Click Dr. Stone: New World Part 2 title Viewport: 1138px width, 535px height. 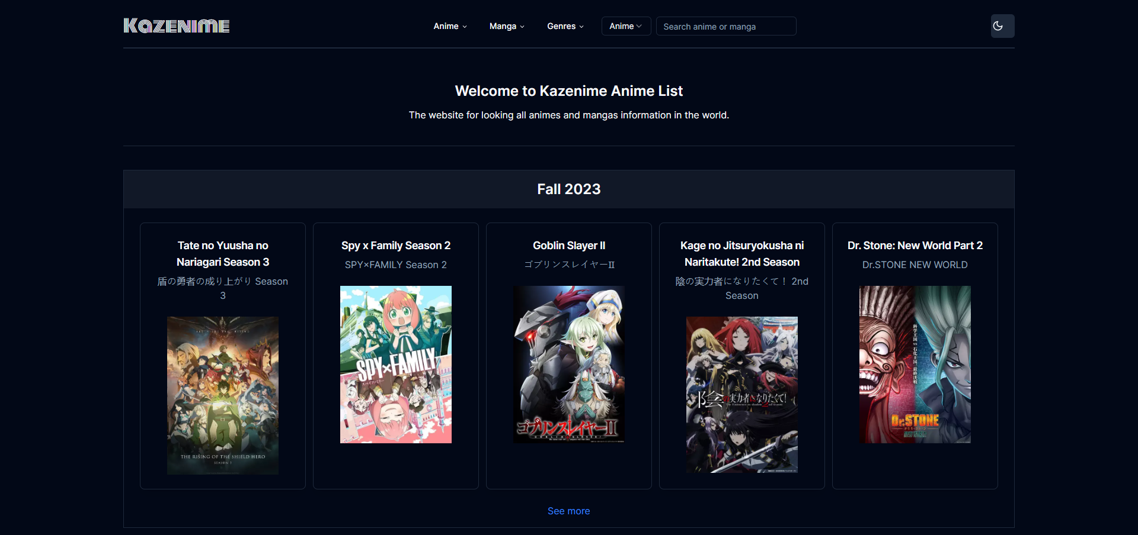pos(915,246)
